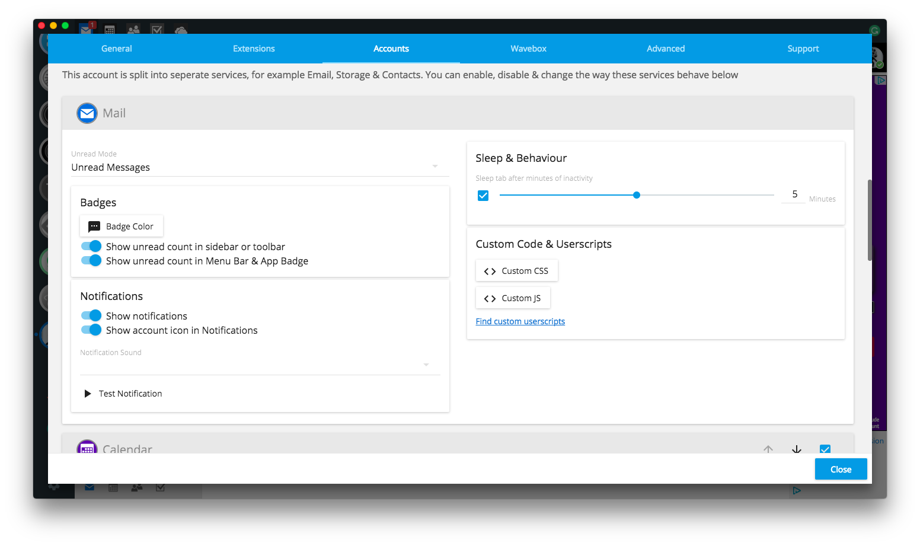
Task: Disable Show notifications
Action: [91, 315]
